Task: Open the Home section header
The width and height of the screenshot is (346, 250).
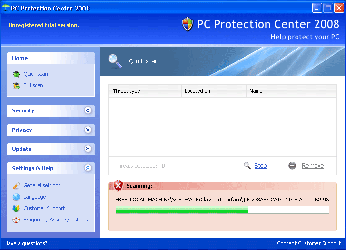Action: (20, 58)
